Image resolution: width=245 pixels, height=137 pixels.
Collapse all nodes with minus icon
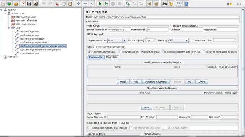coord(85,3)
